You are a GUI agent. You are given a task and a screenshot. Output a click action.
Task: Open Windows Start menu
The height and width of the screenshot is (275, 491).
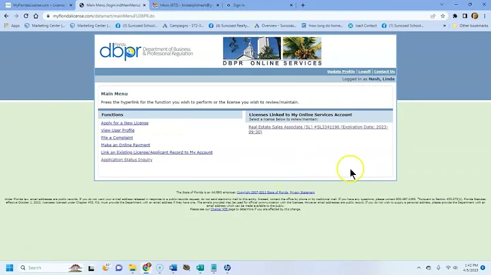click(10, 268)
